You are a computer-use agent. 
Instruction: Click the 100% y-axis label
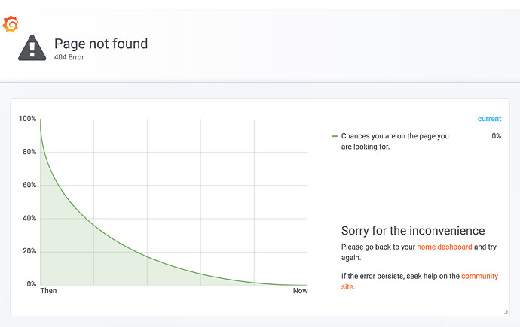(27, 119)
